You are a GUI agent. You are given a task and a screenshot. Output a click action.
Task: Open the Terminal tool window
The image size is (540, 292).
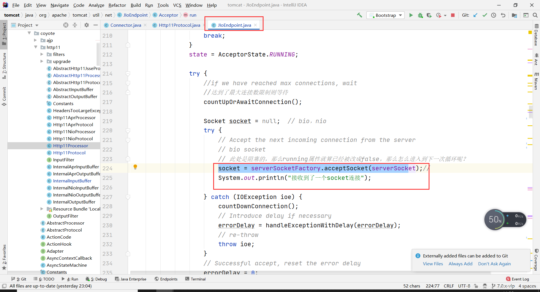point(195,279)
